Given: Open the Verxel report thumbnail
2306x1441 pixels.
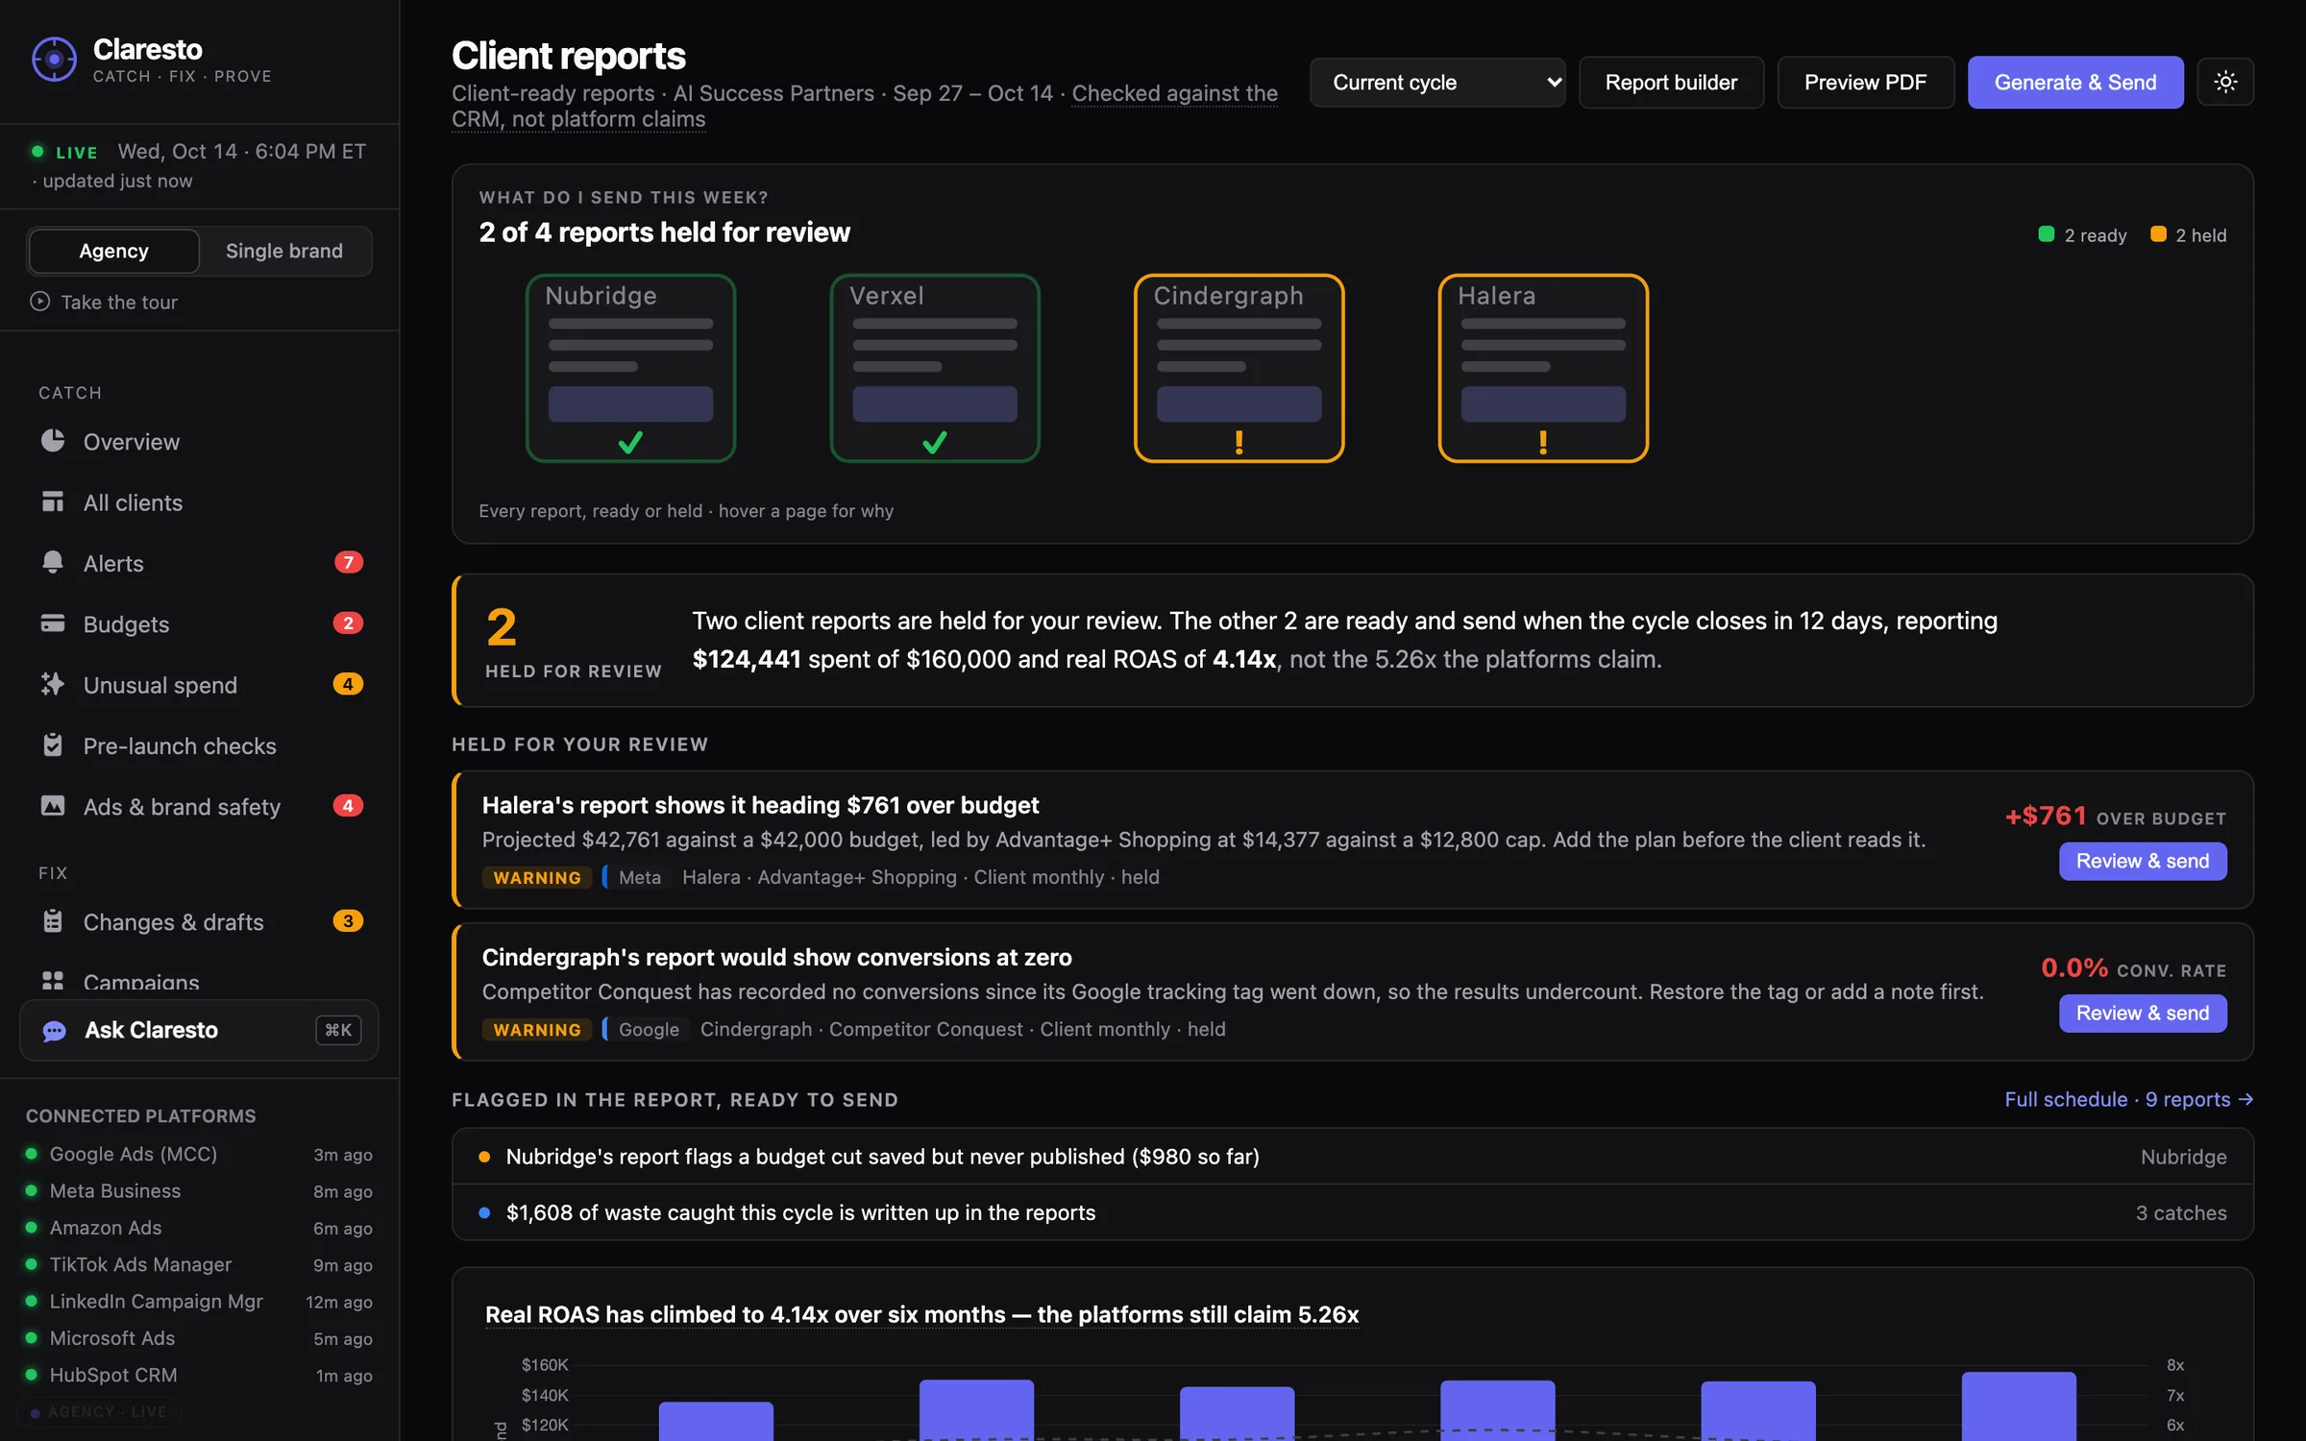Looking at the screenshot, I should pos(935,369).
